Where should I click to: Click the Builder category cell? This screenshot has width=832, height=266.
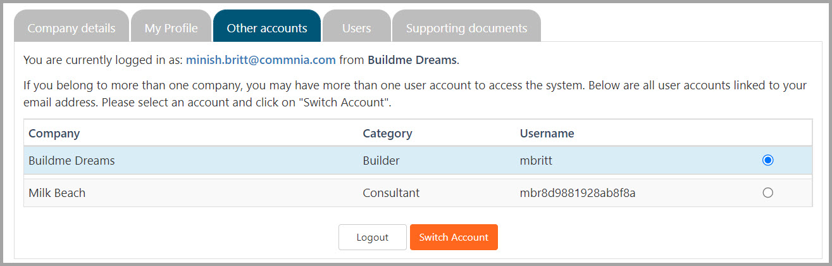(x=381, y=161)
